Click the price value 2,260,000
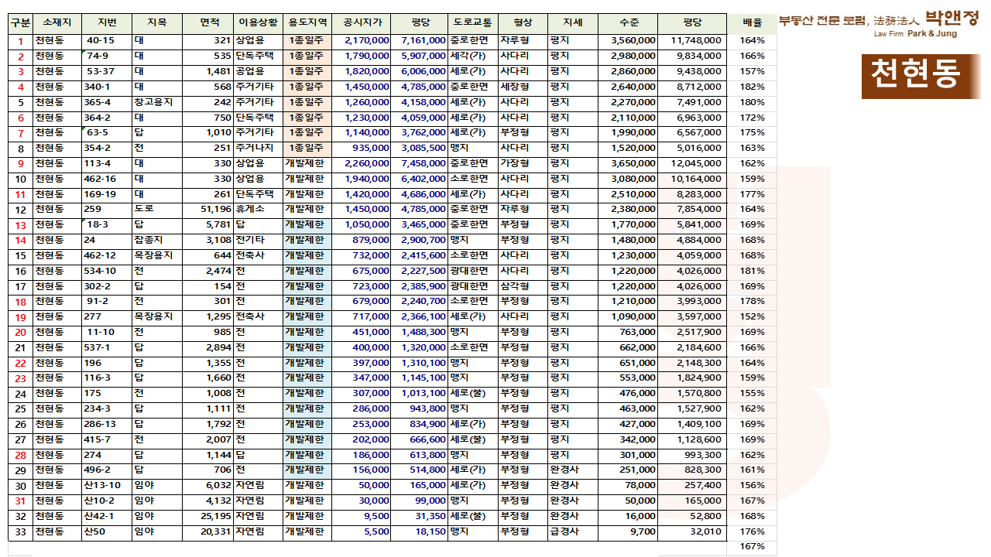Screen dimensions: 991x557 (x=362, y=163)
